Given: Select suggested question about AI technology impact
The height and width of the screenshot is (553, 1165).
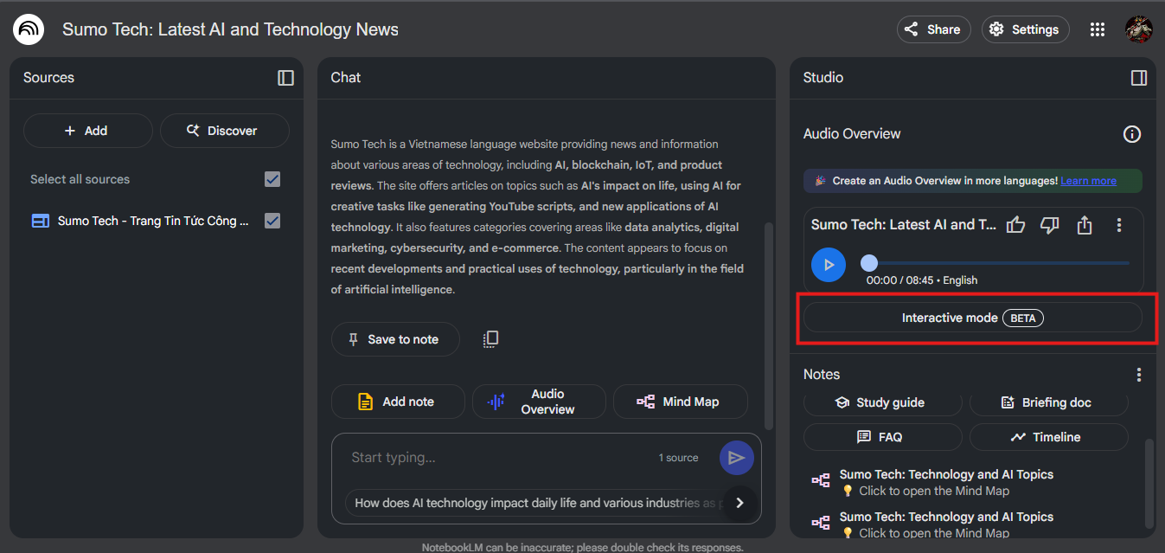Looking at the screenshot, I should click(534, 503).
